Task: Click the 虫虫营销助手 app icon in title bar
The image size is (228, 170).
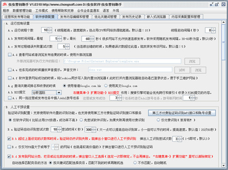Action: point(5,4)
